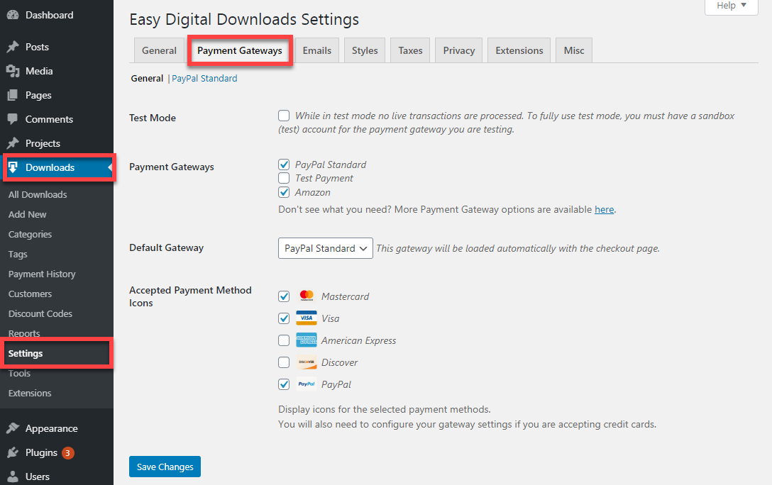This screenshot has width=772, height=485.
Task: Open the Payment Gateways tab
Action: 240,50
